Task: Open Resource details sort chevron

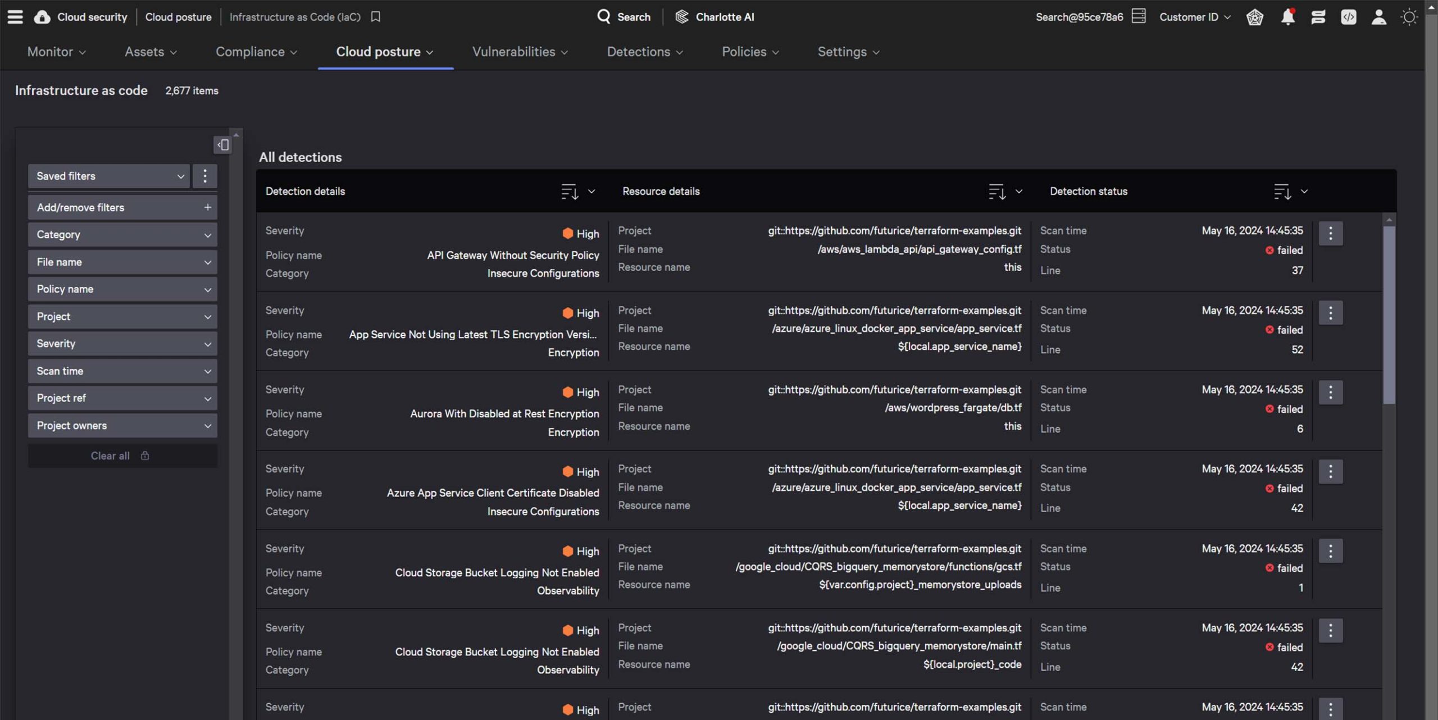Action: 1019,192
